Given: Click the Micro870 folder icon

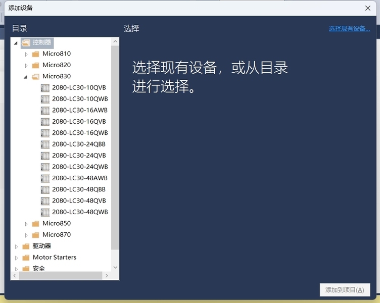Looking at the screenshot, I should [x=35, y=235].
